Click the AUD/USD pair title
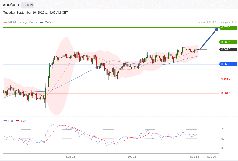The width and height of the screenshot is (238, 161). pos(11,5)
